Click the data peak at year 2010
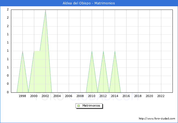Viewport: 178px width, 123px height. [x=92, y=51]
